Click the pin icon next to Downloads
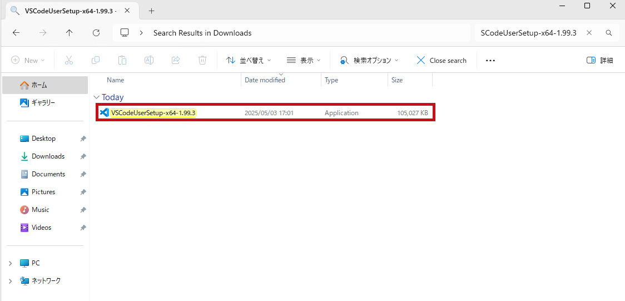 click(x=83, y=157)
